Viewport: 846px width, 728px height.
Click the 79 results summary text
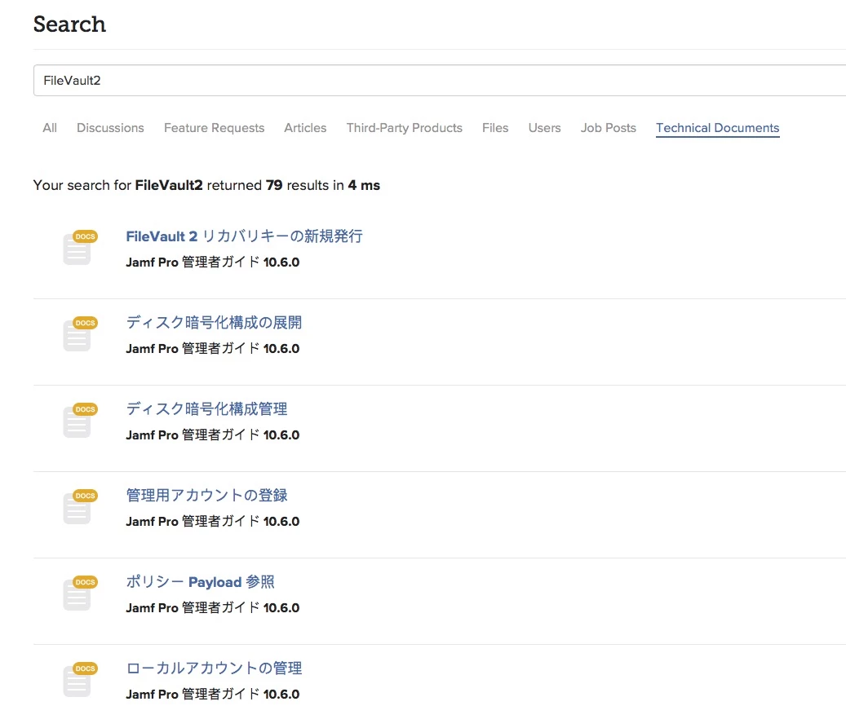(x=206, y=185)
